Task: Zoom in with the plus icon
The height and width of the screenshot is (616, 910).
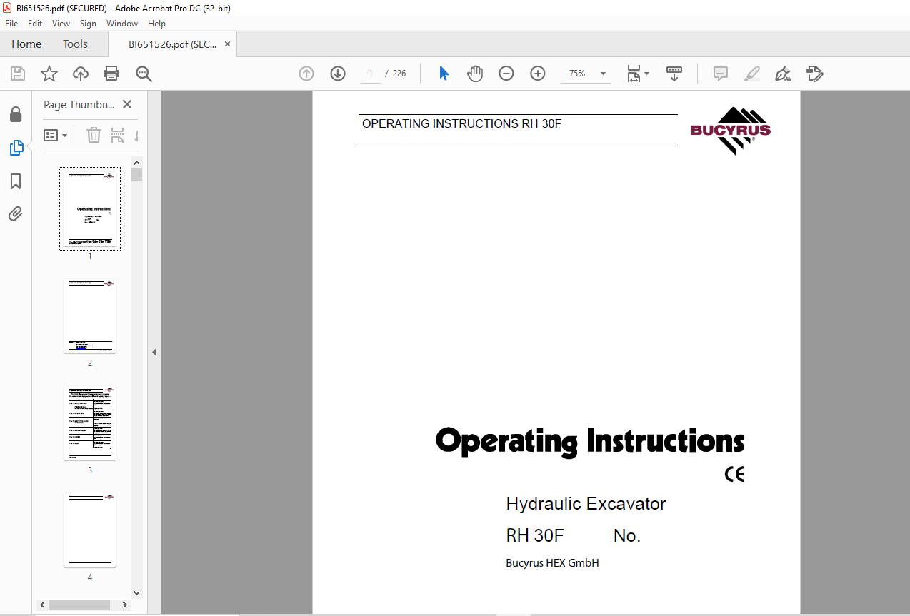Action: 538,74
